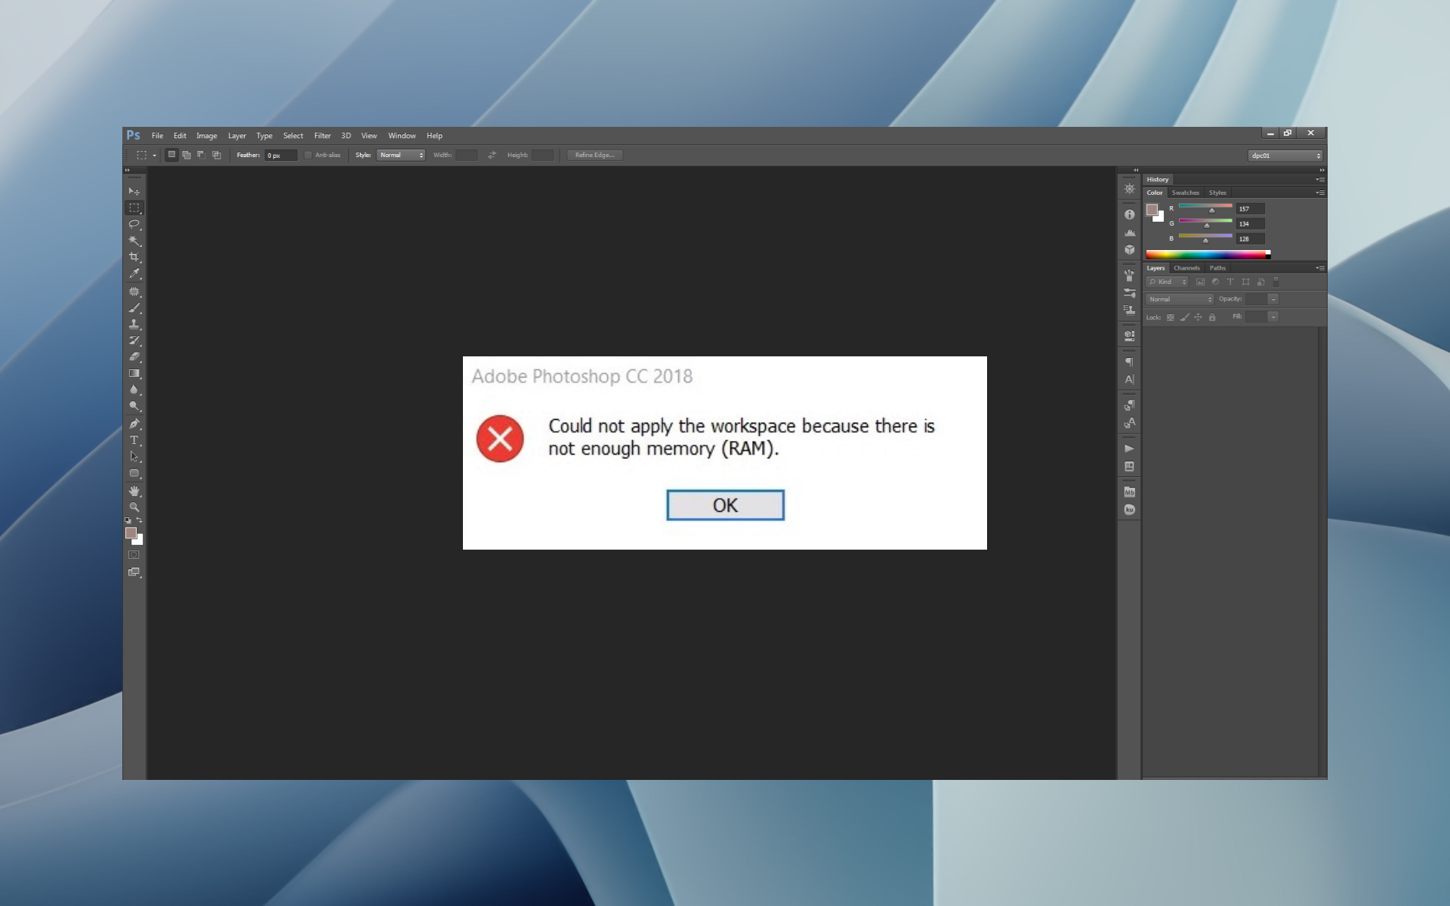
Task: Open the Histogram panel icon
Action: pyautogui.click(x=1129, y=233)
